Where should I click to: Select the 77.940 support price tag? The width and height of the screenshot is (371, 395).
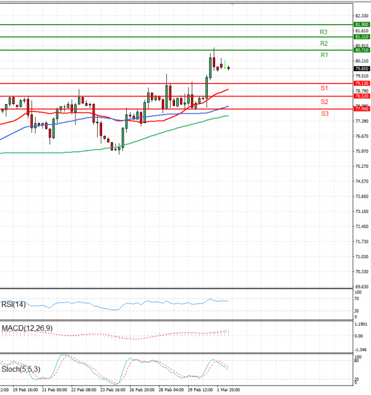[x=362, y=109]
